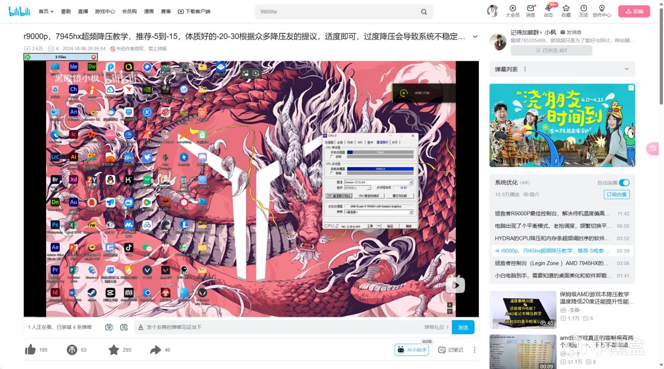This screenshot has width=664, height=369.
Task: Click the pink 投稿 upload button
Action: point(634,11)
